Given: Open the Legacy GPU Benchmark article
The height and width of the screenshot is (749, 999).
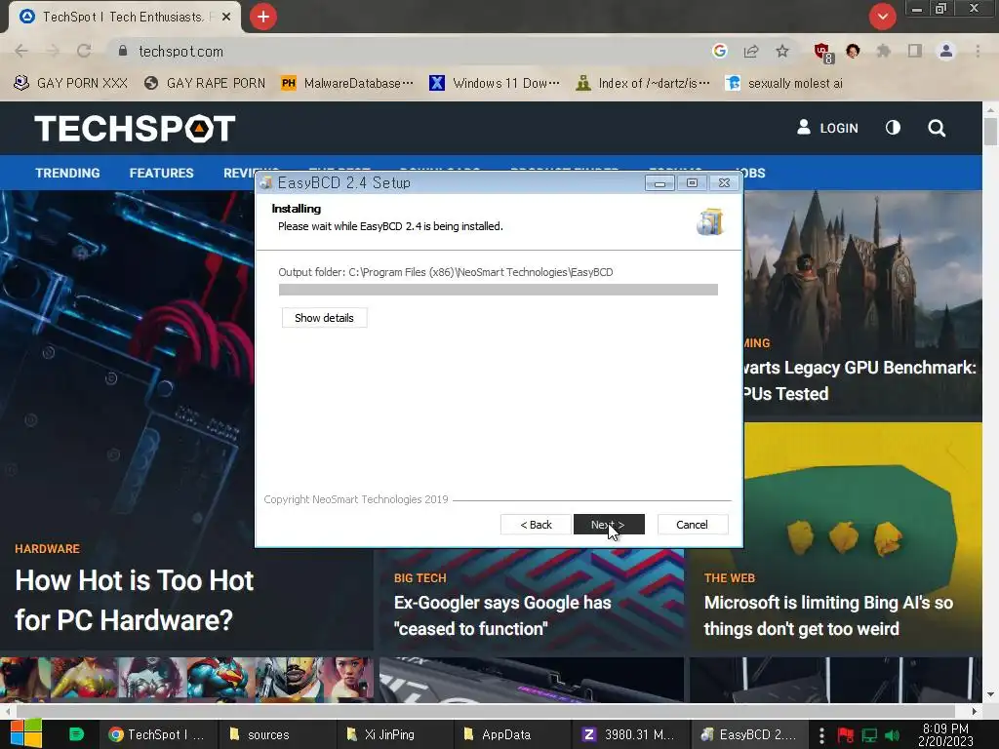Looking at the screenshot, I should (860, 380).
